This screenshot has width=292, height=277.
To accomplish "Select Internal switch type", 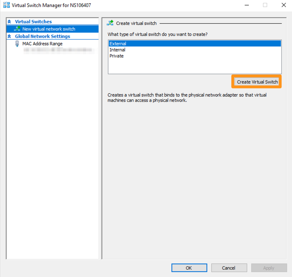I will click(195, 50).
